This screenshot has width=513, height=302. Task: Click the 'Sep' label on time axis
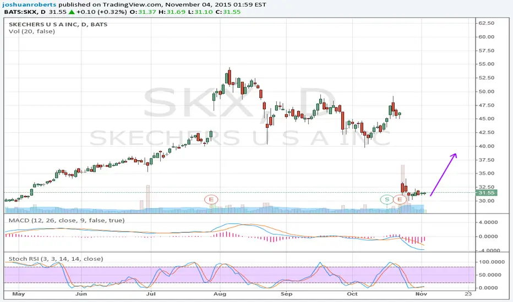click(x=286, y=294)
